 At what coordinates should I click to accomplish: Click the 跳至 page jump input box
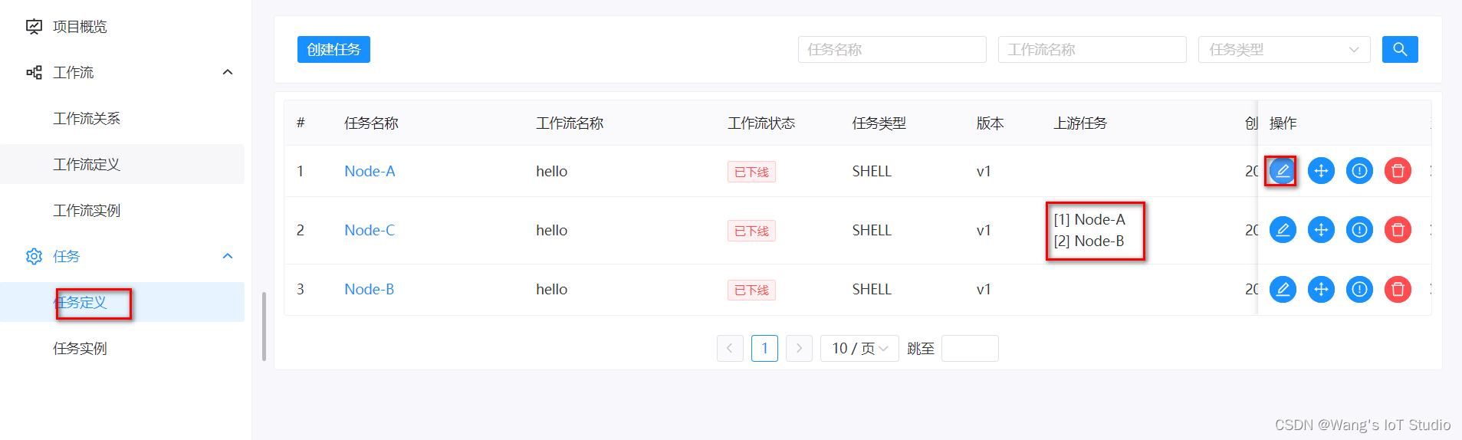(x=969, y=349)
